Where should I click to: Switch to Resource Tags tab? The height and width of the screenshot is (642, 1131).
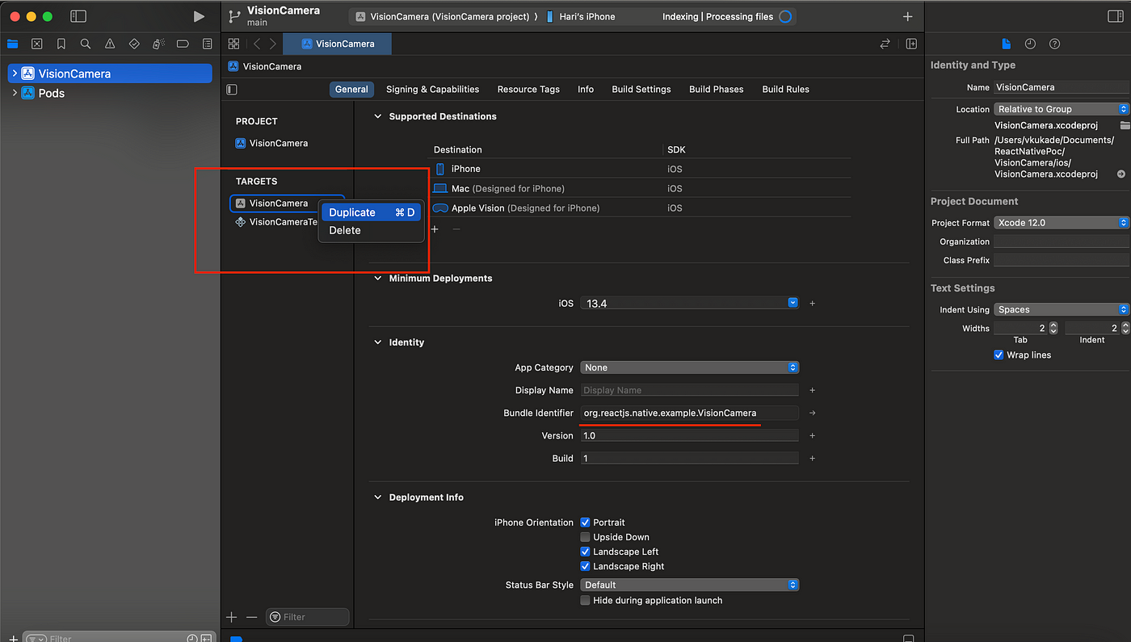tap(528, 90)
